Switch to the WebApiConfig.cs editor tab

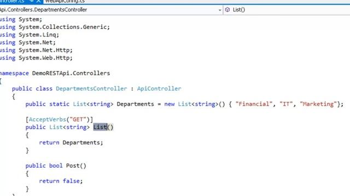coord(65,1)
